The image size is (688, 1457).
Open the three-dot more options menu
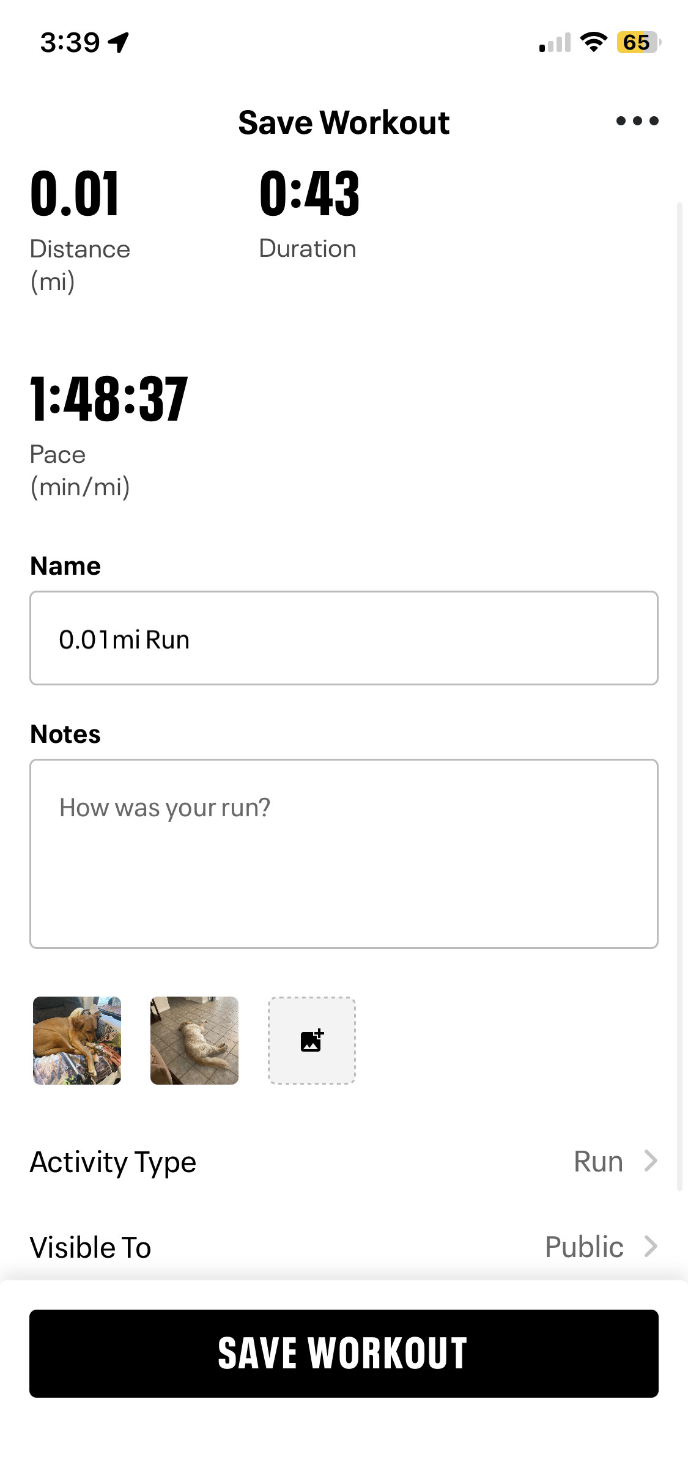tap(637, 120)
